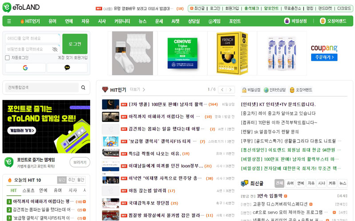
Task: Filter 최신글 by 유머
Action: point(290,183)
